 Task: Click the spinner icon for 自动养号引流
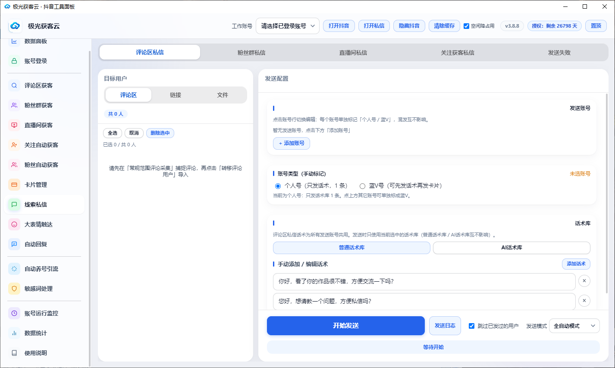(14, 269)
